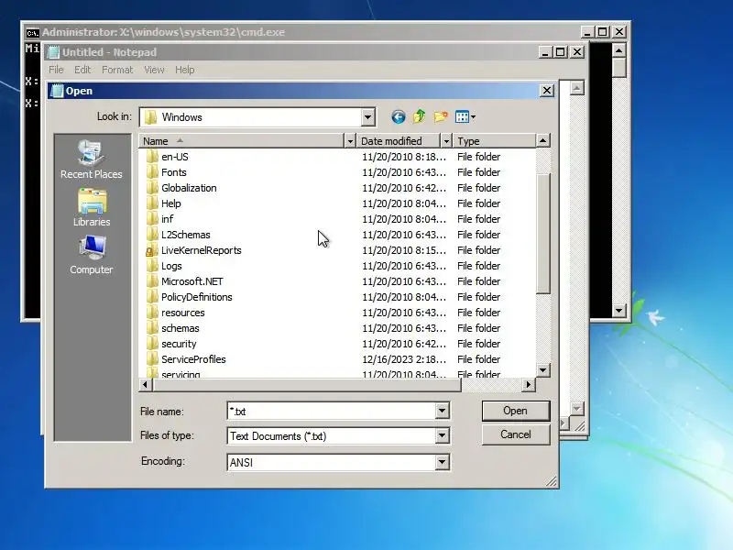Select the Help folder icon

pos(151,203)
